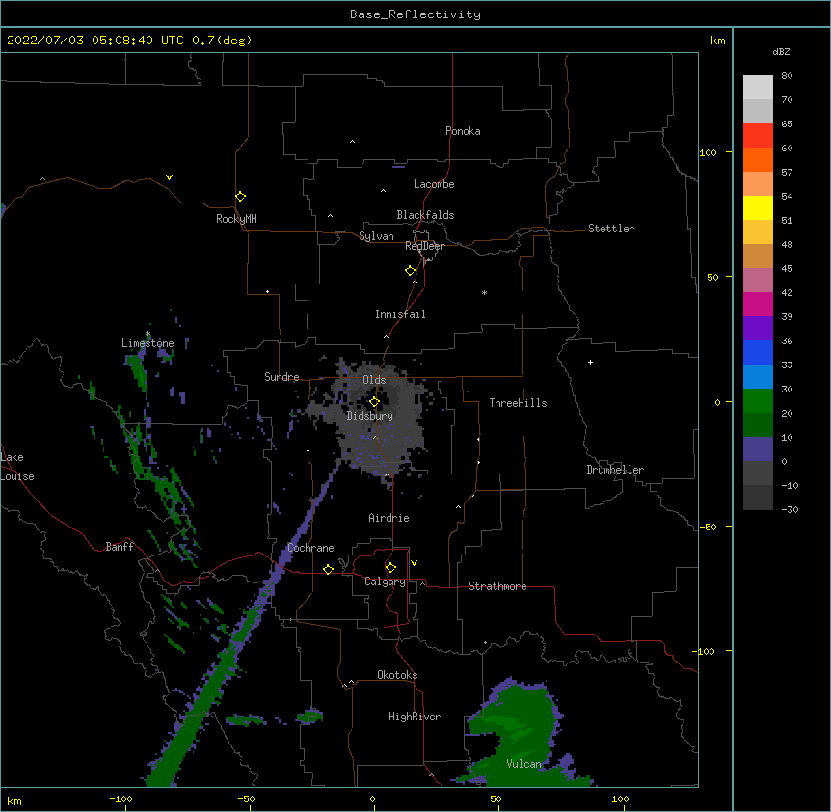Viewport: 831px width, 812px height.
Task: Click the white plus marker north of Drumheller
Action: [x=590, y=362]
